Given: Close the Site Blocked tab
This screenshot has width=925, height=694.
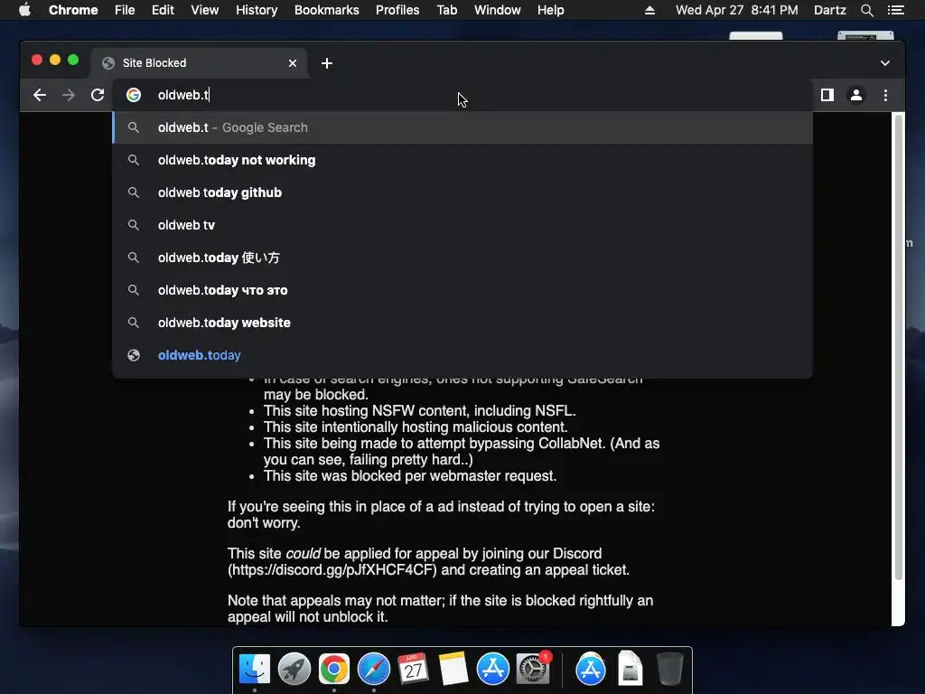Looking at the screenshot, I should point(293,63).
